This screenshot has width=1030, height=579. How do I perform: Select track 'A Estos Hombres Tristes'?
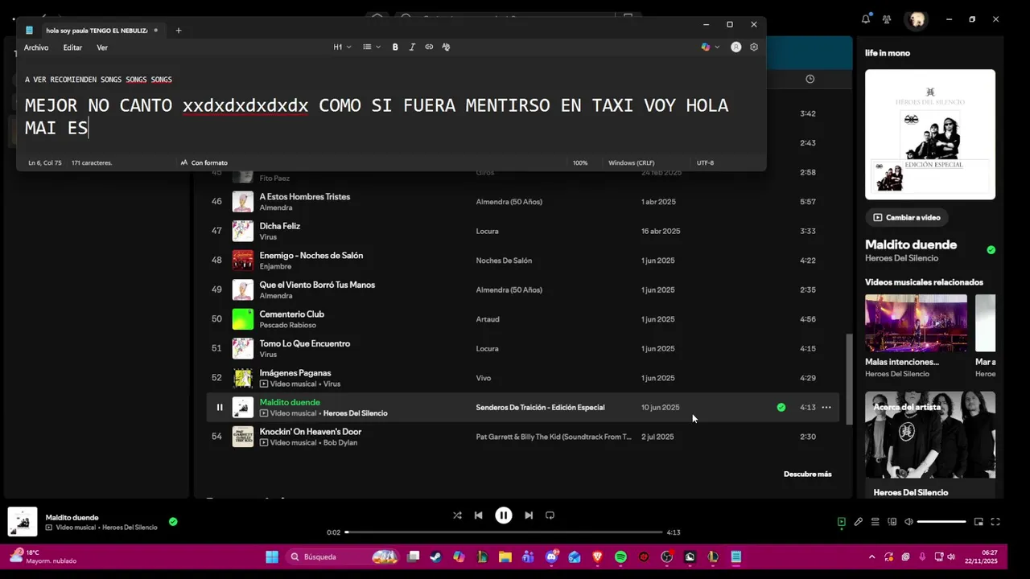pyautogui.click(x=304, y=197)
